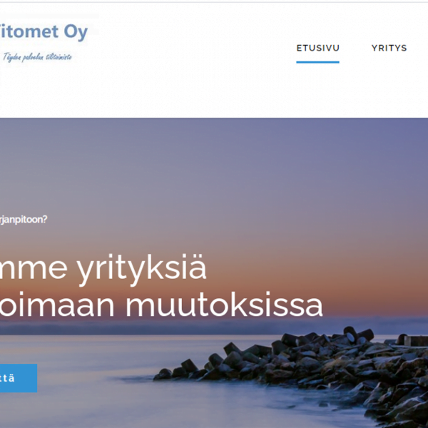The height and width of the screenshot is (428, 428).
Task: Click the 'Oy' part of the company logo
Action: click(76, 33)
